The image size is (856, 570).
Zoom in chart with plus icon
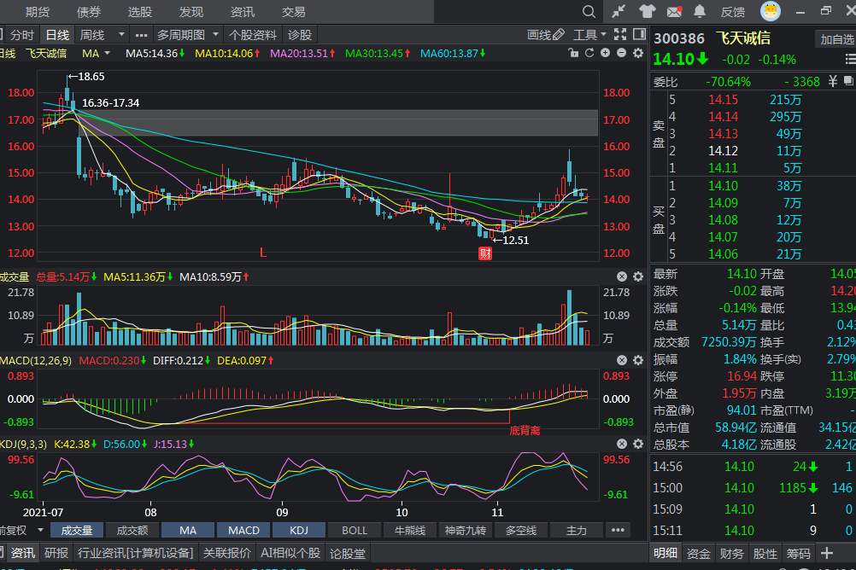click(x=605, y=54)
